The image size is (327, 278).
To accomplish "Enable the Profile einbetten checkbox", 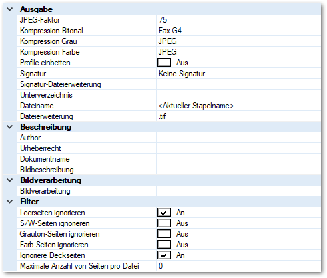I will point(164,63).
